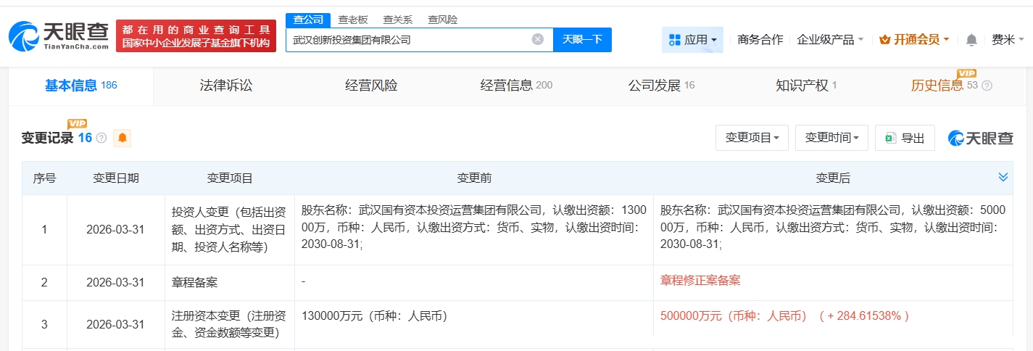Click the help question mark next to 变更记录
The width and height of the screenshot is (1033, 351).
click(x=101, y=138)
